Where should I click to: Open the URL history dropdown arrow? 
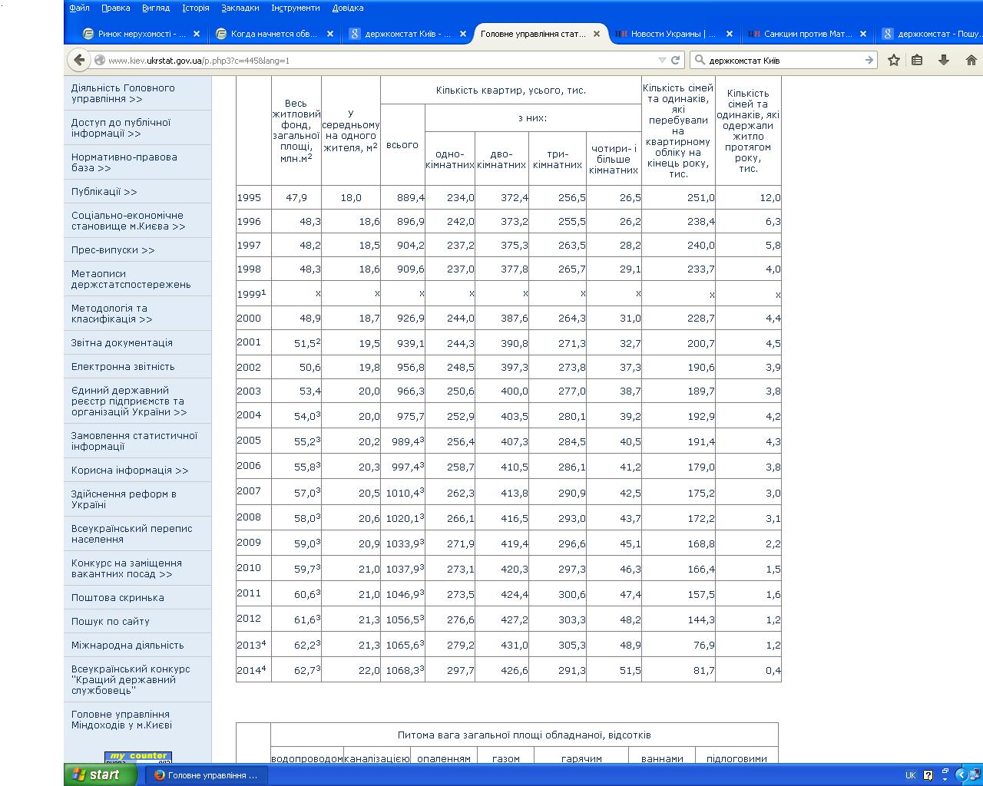coord(662,60)
